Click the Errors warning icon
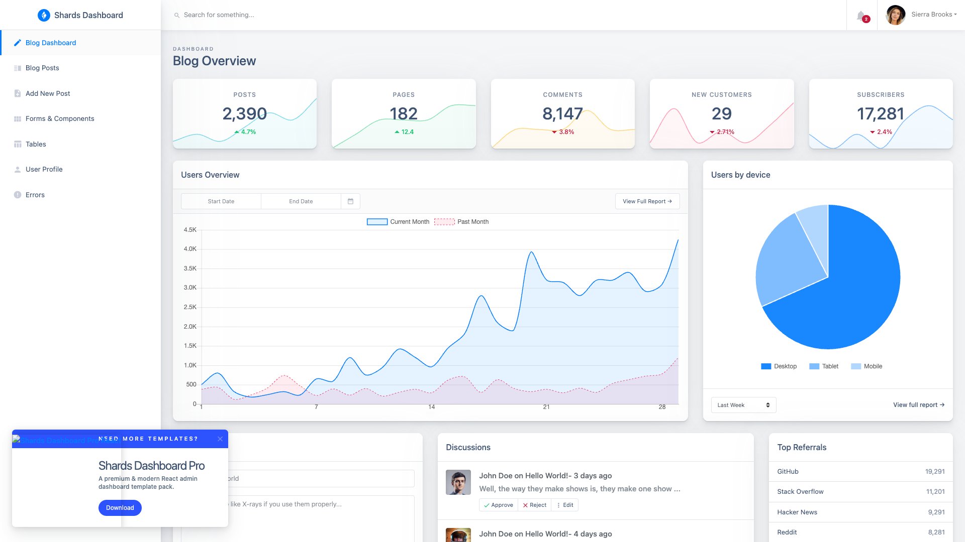965x542 pixels. click(18, 195)
